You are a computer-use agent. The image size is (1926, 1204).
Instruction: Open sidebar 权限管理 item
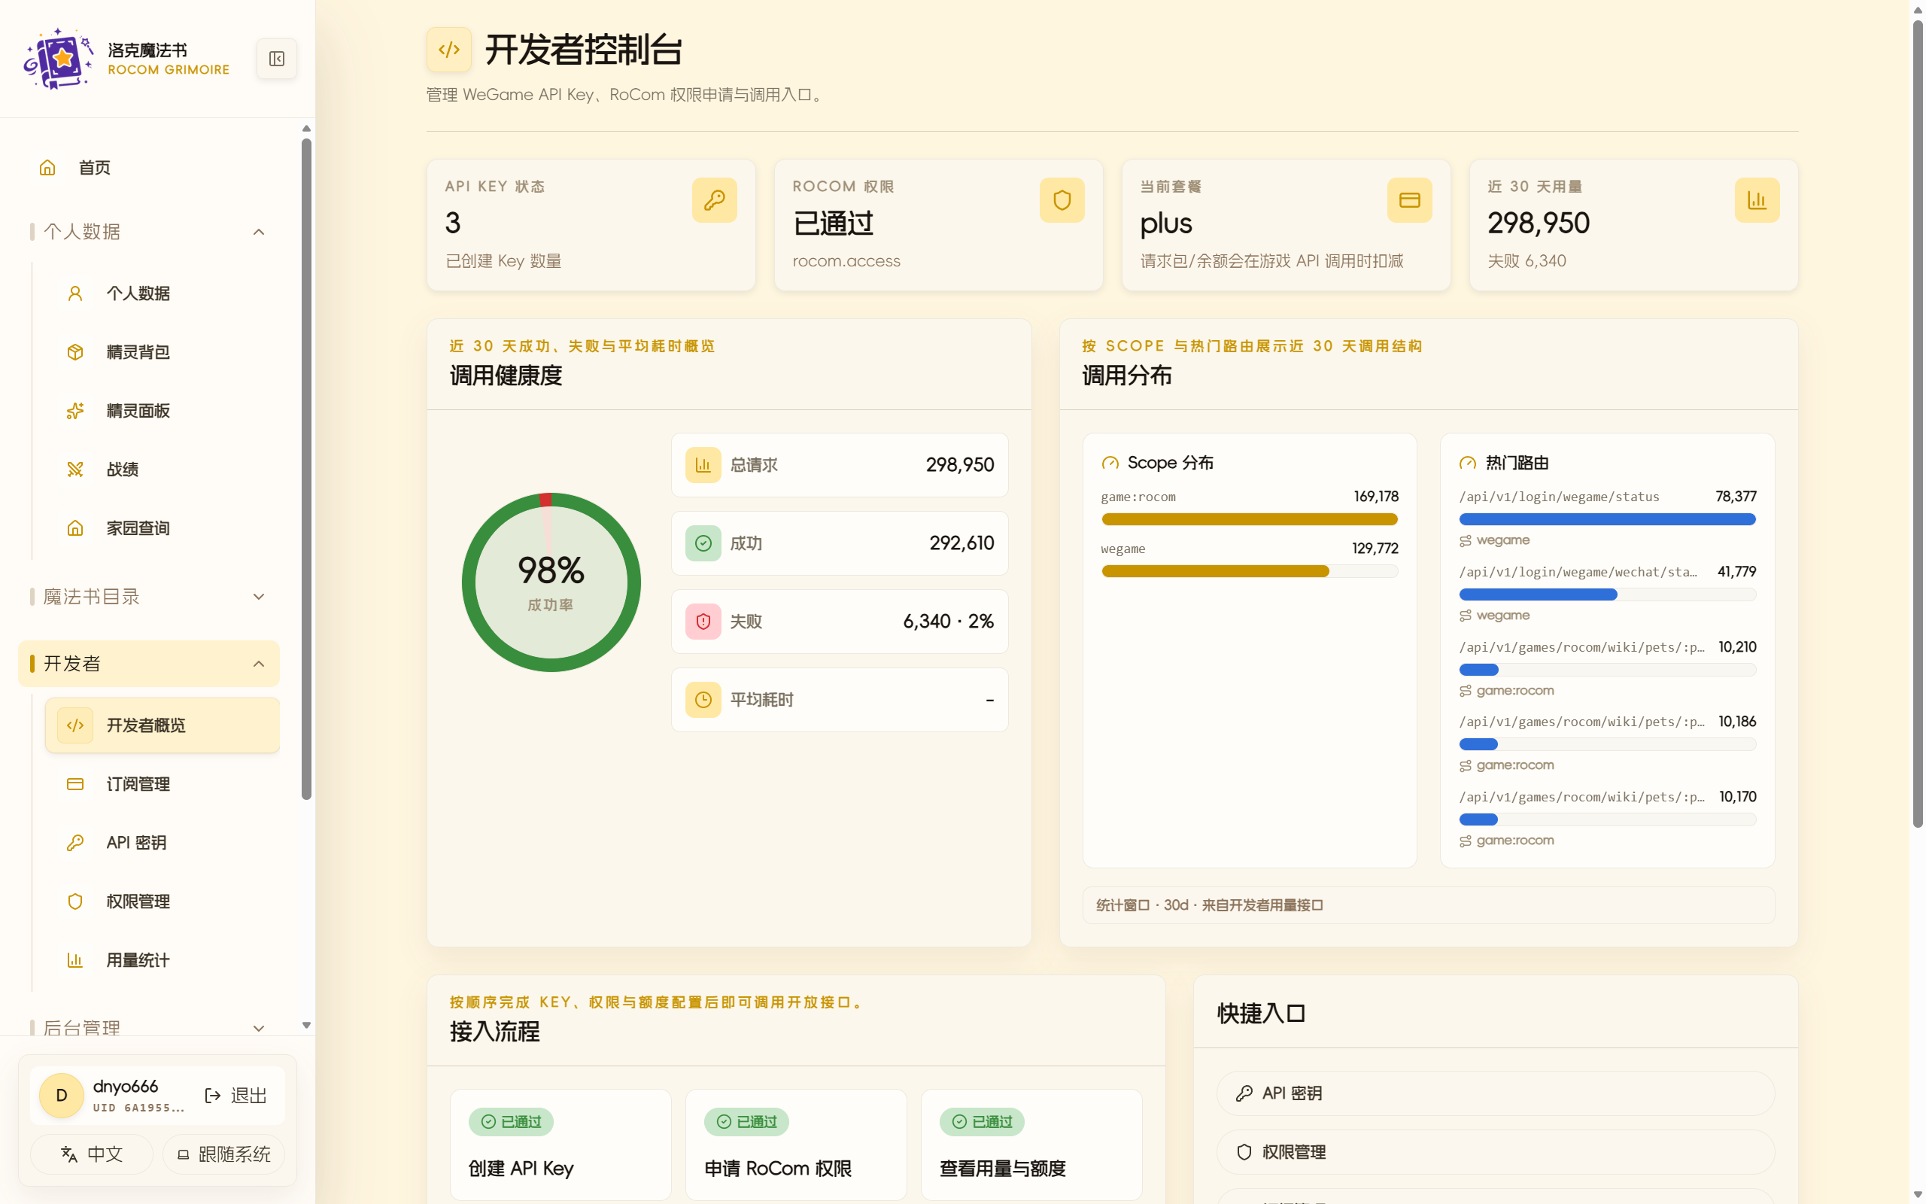(x=163, y=901)
